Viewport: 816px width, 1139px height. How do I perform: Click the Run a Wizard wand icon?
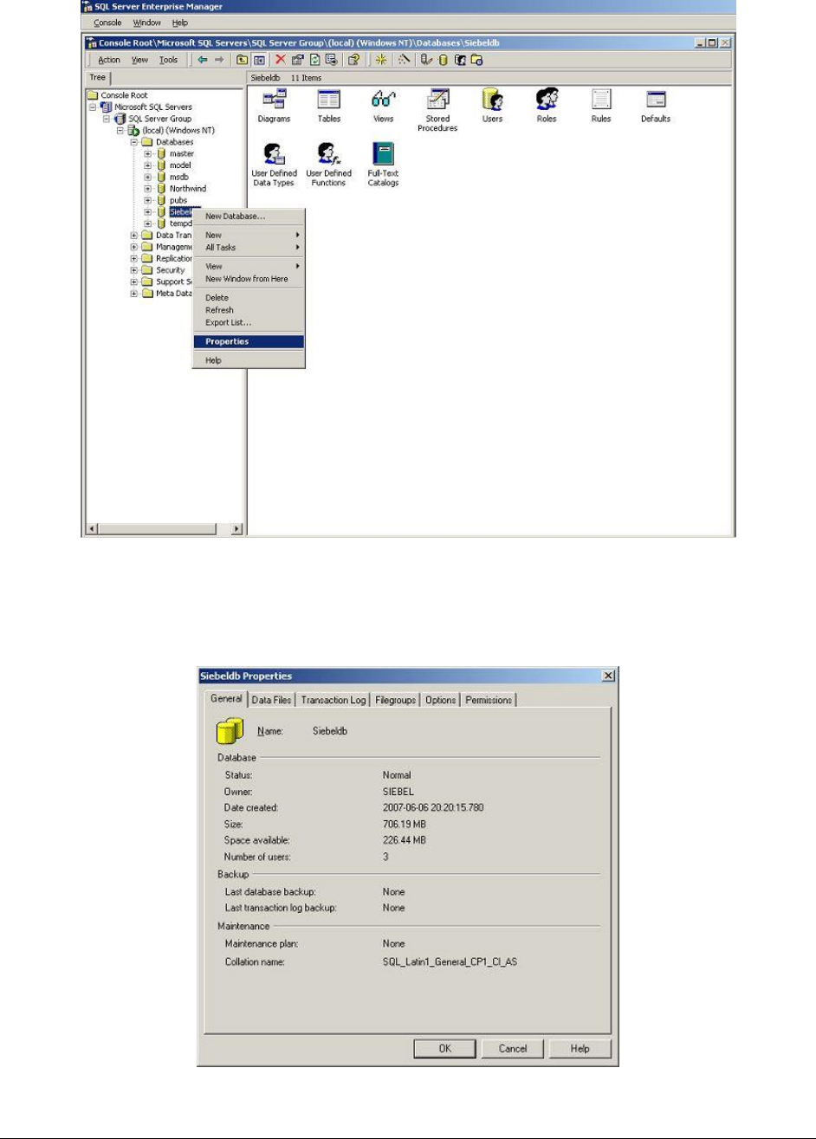pyautogui.click(x=404, y=60)
